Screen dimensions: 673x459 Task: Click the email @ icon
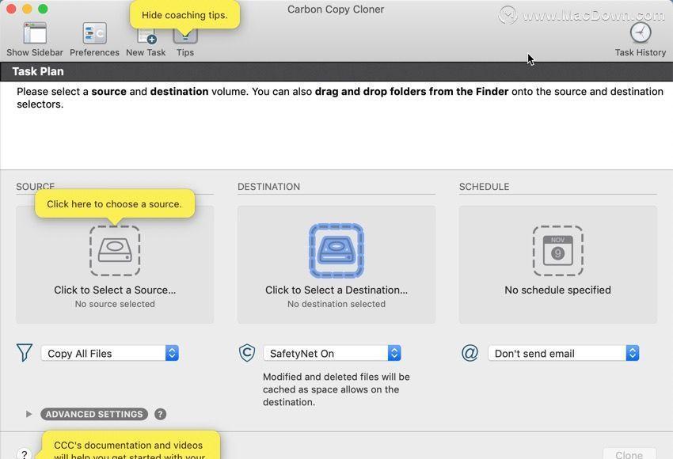[x=470, y=353]
